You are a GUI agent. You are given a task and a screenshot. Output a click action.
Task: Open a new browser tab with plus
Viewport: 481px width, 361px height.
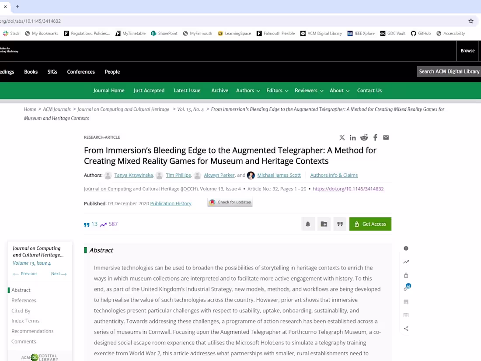coord(17,7)
